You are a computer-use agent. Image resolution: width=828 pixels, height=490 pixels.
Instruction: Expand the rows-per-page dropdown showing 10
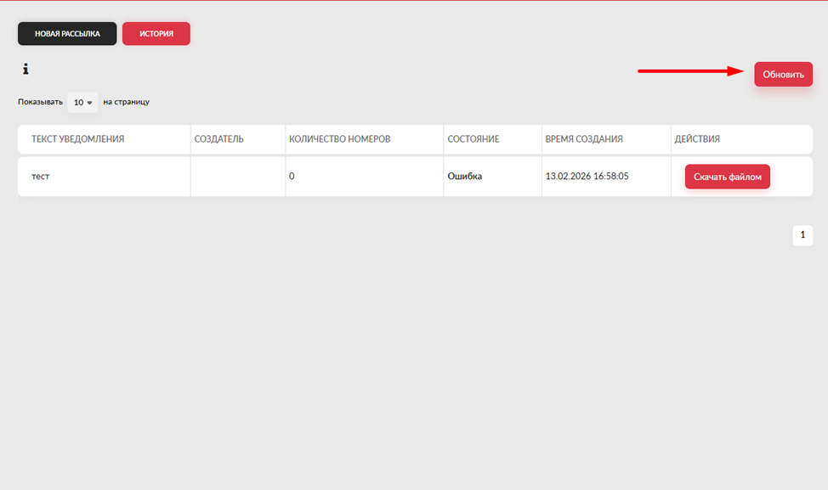pyautogui.click(x=82, y=102)
